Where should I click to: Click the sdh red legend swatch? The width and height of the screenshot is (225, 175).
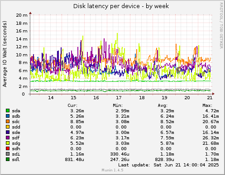tap(8, 148)
